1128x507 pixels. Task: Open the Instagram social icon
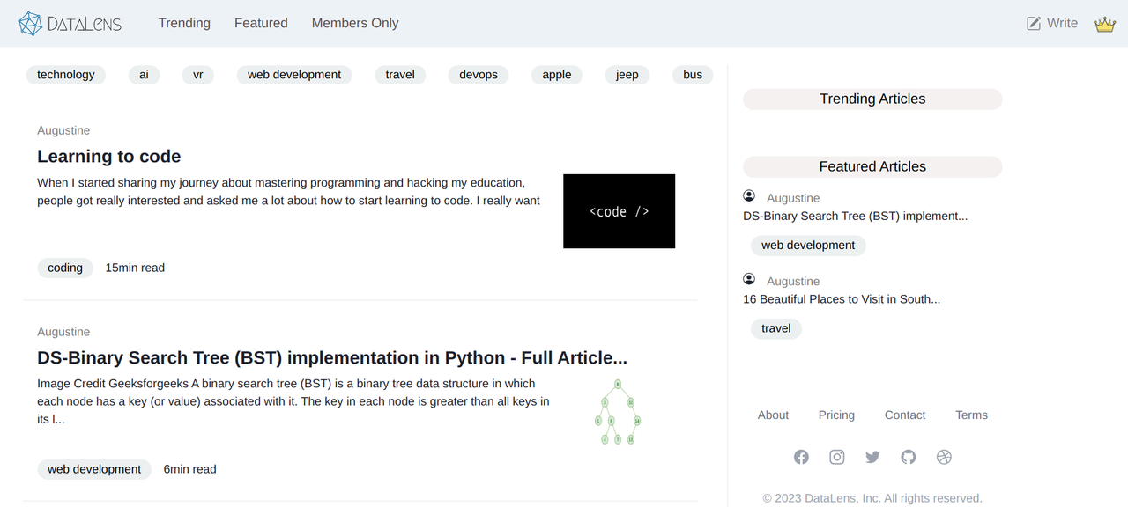(x=837, y=457)
